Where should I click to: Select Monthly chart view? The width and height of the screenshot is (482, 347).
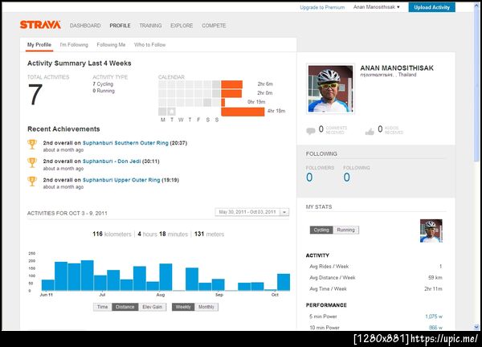click(x=206, y=307)
